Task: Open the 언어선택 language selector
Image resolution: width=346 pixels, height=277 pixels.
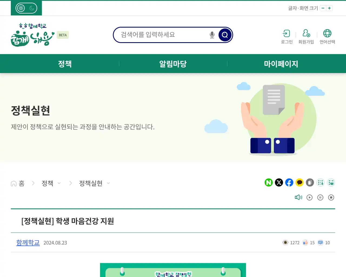Action: (x=327, y=37)
